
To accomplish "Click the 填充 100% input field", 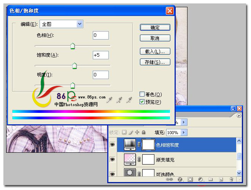I will [x=174, y=132].
